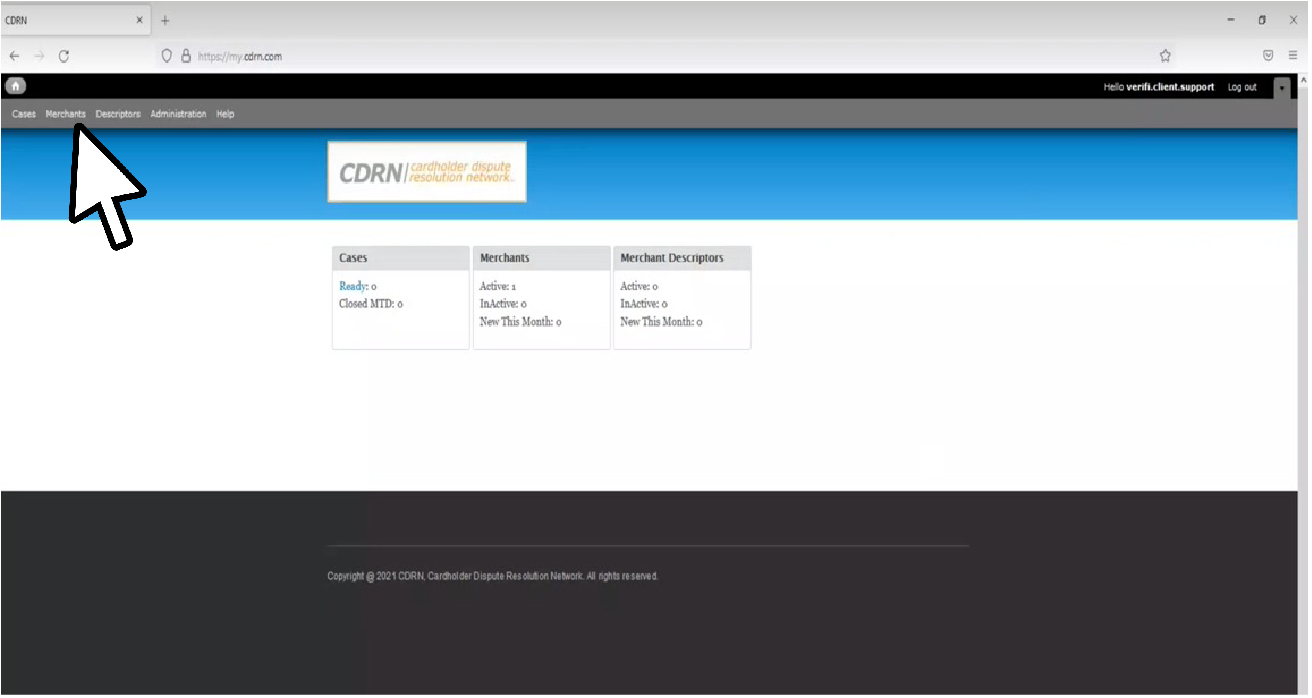Click the page scrollbar up arrow

[1303, 80]
